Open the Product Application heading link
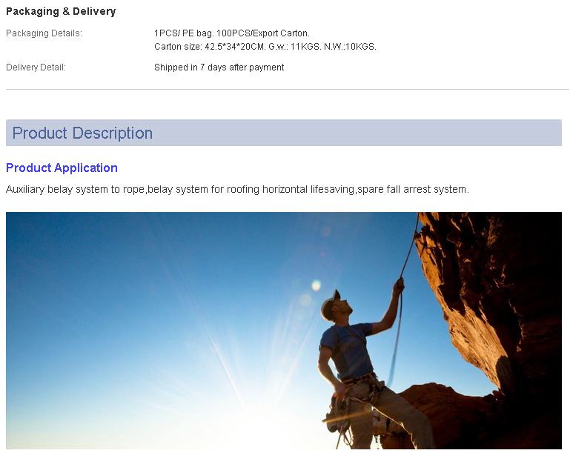This screenshot has height=456, width=570. 62,168
